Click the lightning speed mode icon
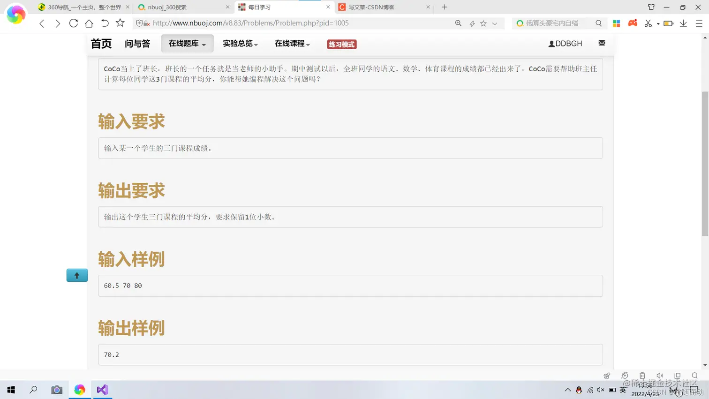Viewport: 709px width, 399px height. [472, 23]
